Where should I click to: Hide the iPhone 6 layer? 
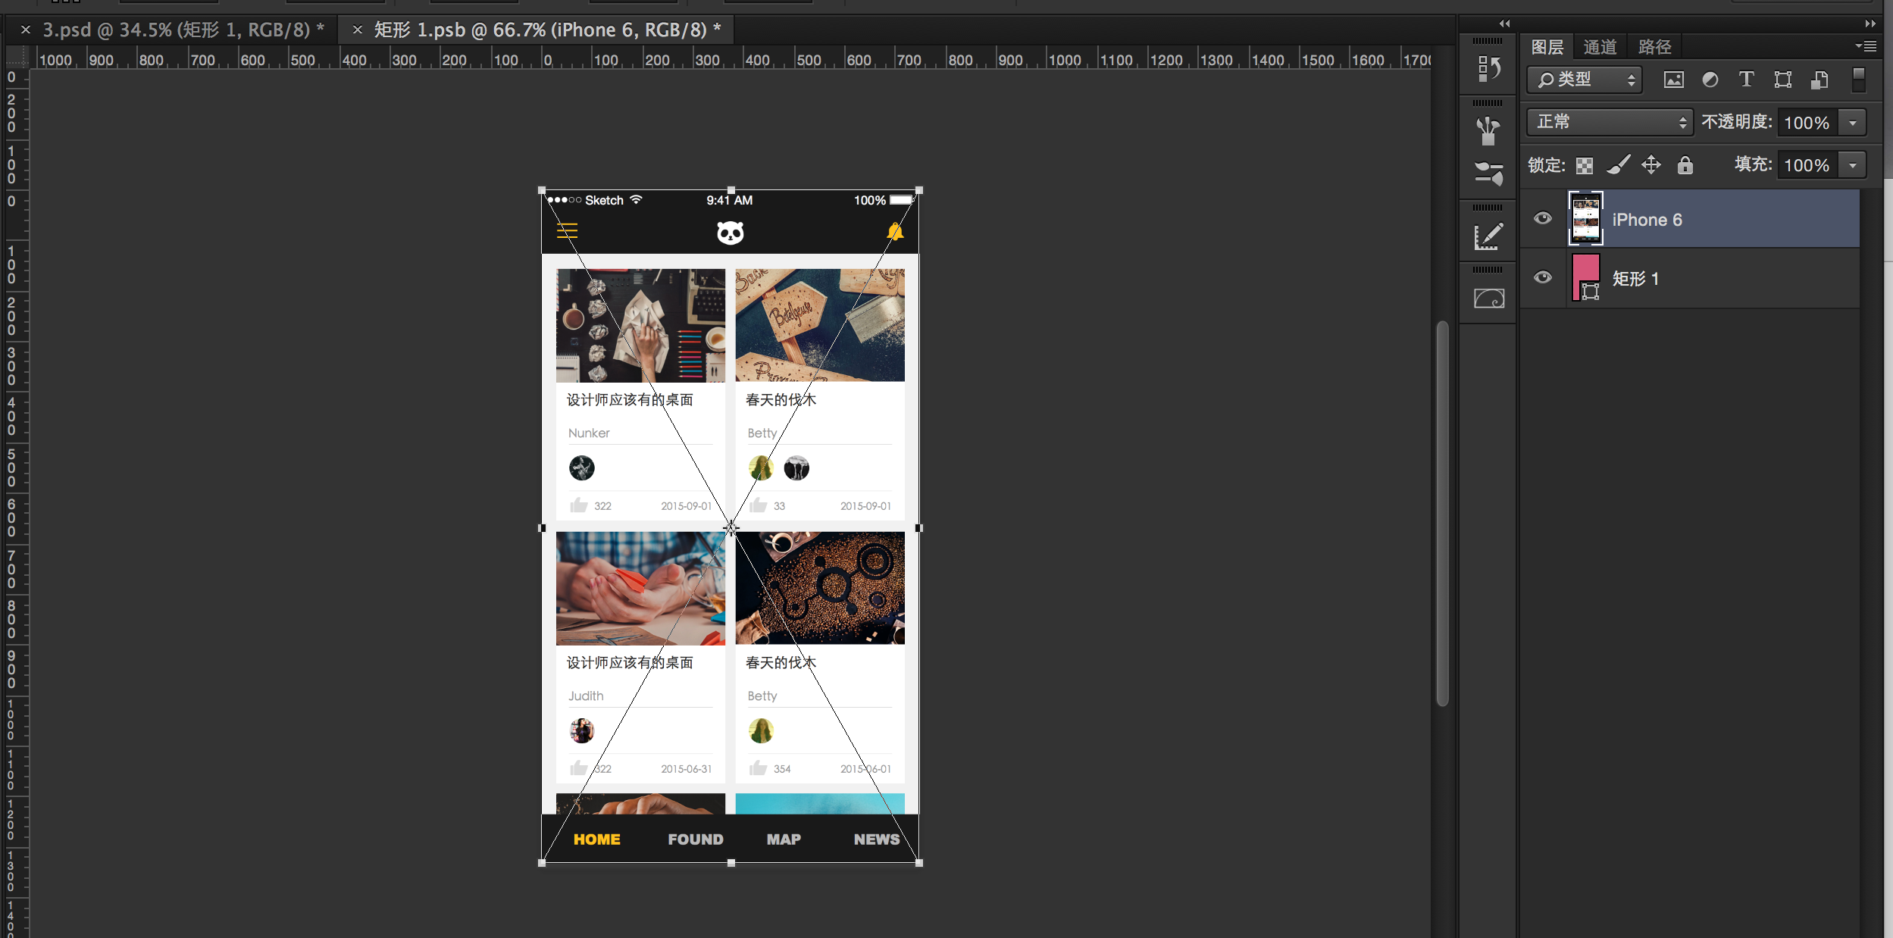click(1542, 219)
